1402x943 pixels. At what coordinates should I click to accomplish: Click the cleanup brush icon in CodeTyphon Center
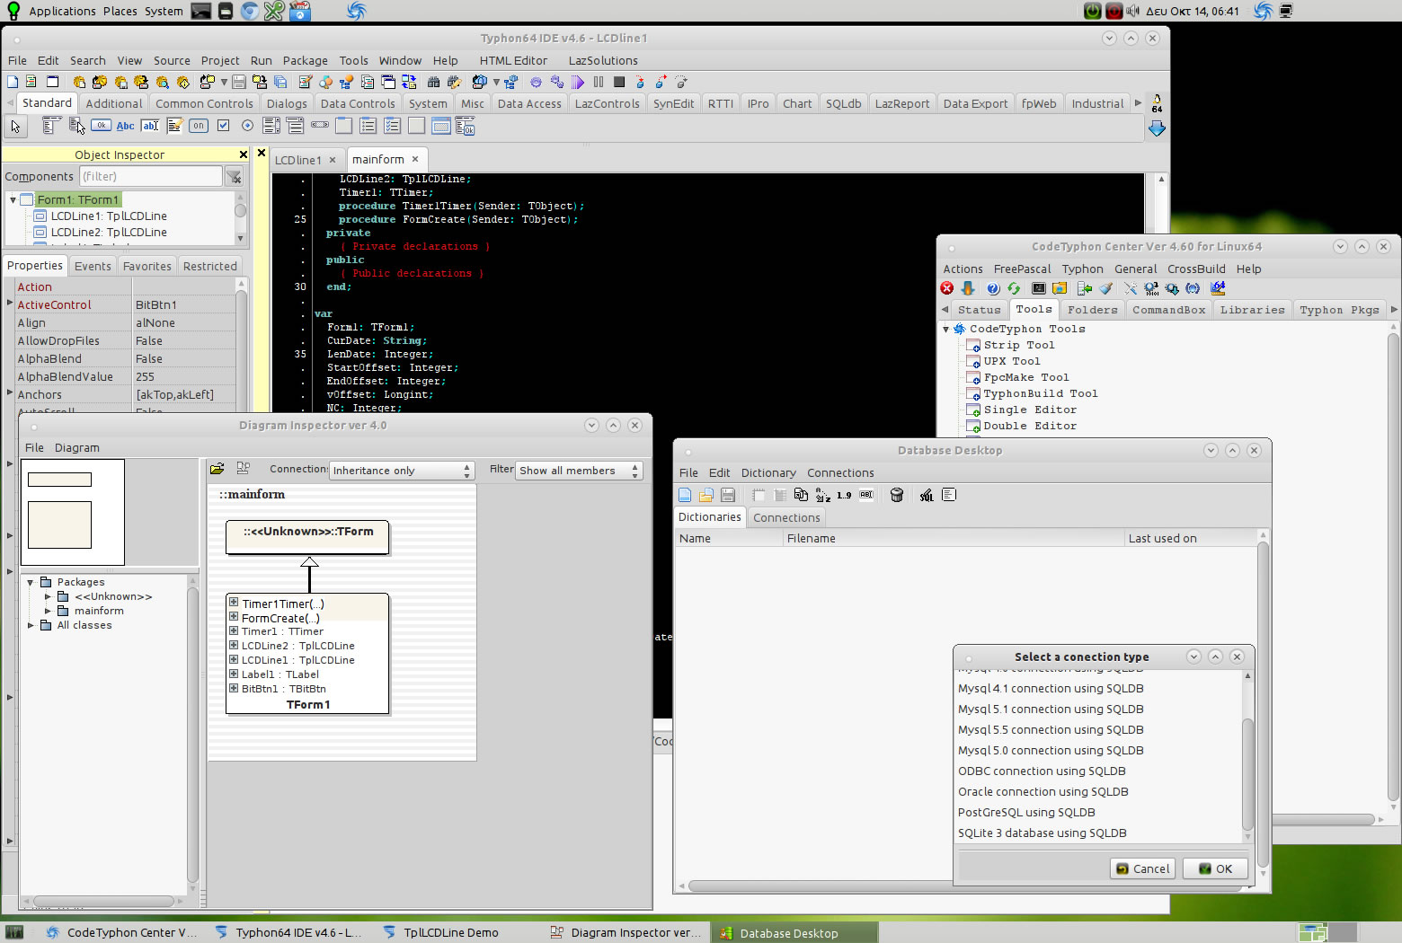tap(1106, 288)
